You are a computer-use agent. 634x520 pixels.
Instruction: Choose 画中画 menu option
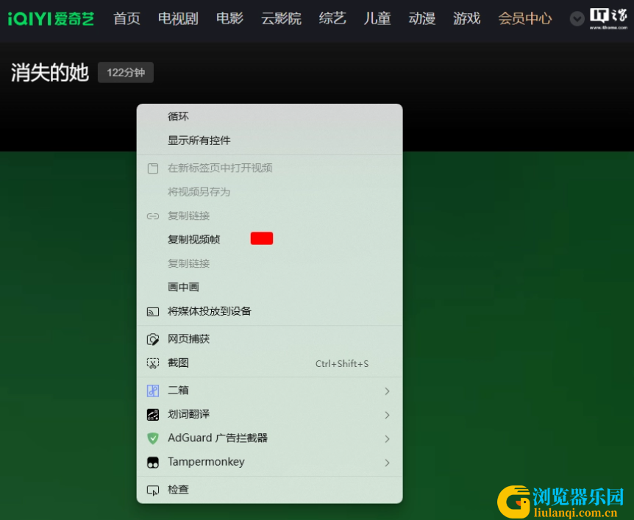coord(270,287)
